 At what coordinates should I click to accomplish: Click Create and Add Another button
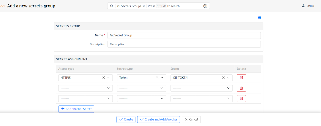click(x=158, y=119)
